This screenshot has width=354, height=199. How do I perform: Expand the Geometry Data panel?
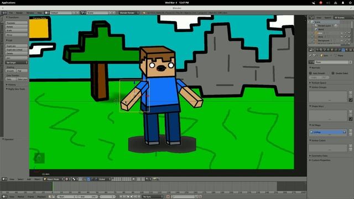pyautogui.click(x=319, y=156)
